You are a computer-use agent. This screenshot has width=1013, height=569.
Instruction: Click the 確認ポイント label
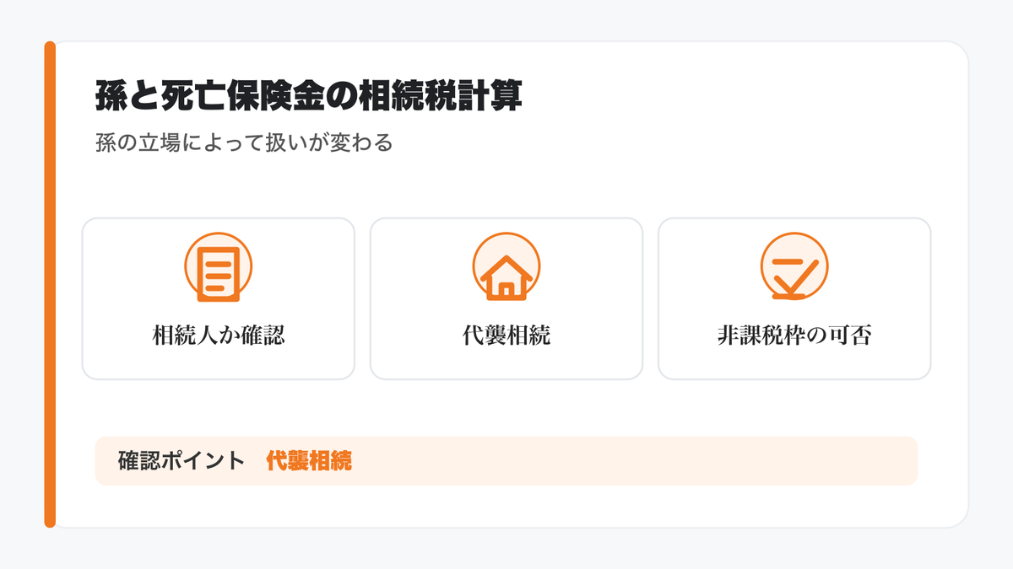pyautogui.click(x=181, y=461)
